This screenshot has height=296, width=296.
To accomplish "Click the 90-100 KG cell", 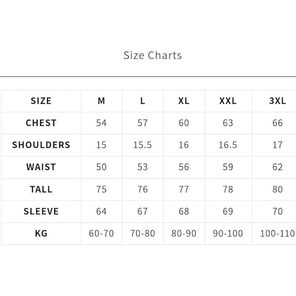I will (228, 233).
